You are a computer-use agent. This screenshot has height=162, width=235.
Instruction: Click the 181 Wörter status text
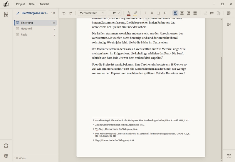(20, 158)
